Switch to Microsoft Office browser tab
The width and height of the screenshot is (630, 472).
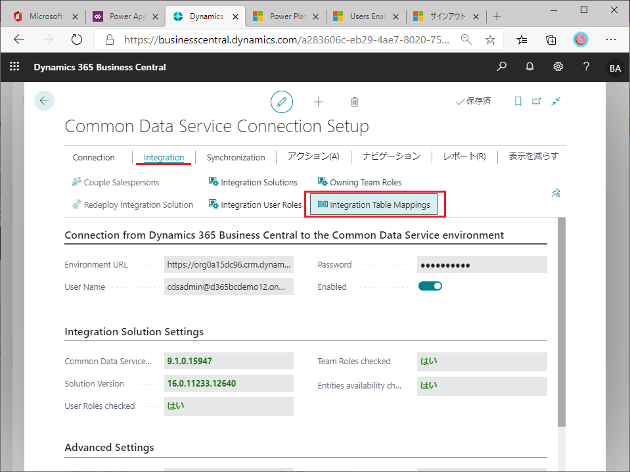[x=45, y=16]
